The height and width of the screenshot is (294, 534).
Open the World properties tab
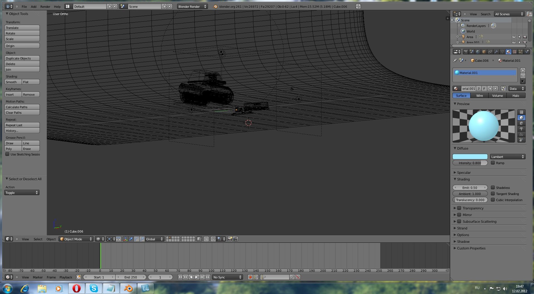click(x=478, y=52)
